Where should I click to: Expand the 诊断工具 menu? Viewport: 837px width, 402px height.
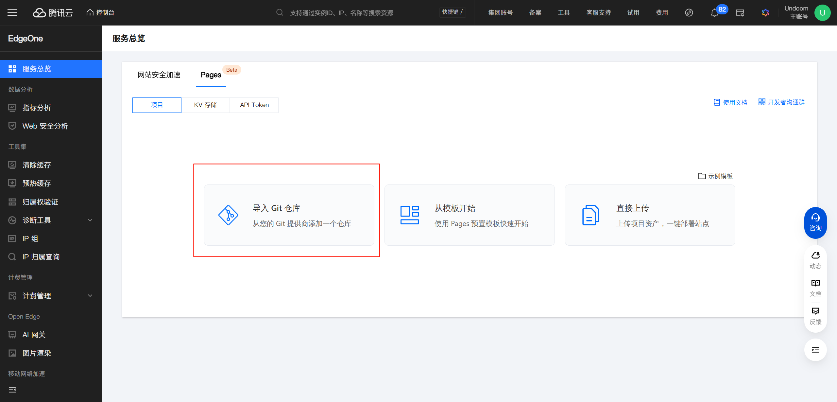click(37, 220)
